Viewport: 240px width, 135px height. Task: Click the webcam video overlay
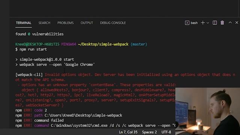point(207,111)
